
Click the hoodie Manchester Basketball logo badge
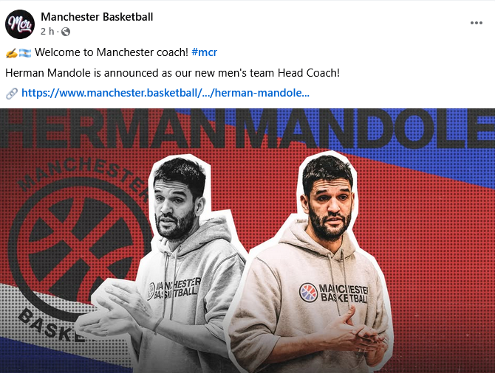pyautogui.click(x=308, y=292)
